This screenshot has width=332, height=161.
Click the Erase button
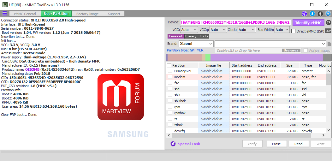pos(276,144)
